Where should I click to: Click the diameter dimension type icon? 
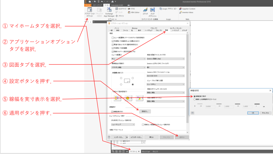coord(128,98)
